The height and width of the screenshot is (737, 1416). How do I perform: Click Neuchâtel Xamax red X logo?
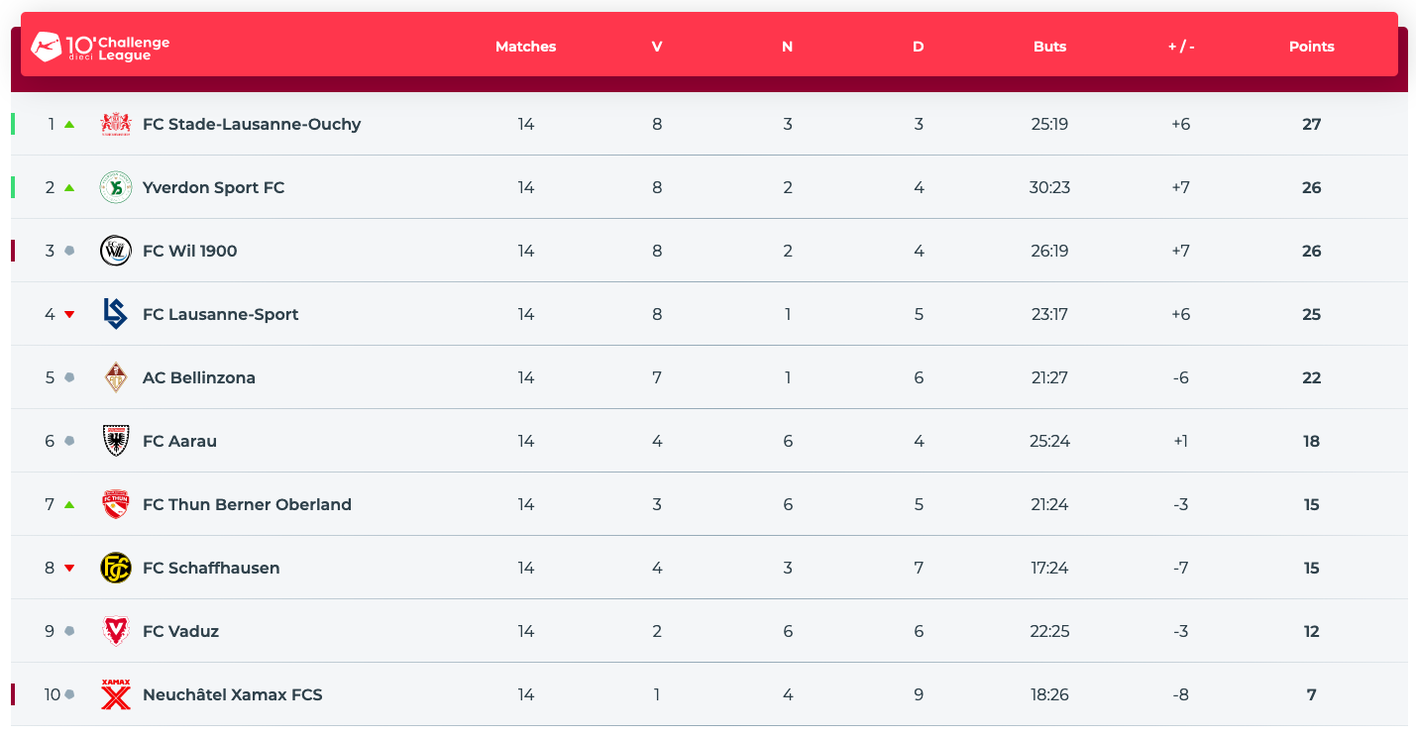(116, 694)
